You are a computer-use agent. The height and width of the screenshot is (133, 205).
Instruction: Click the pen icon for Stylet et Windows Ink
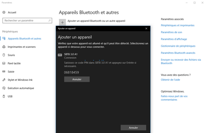coord(4,80)
